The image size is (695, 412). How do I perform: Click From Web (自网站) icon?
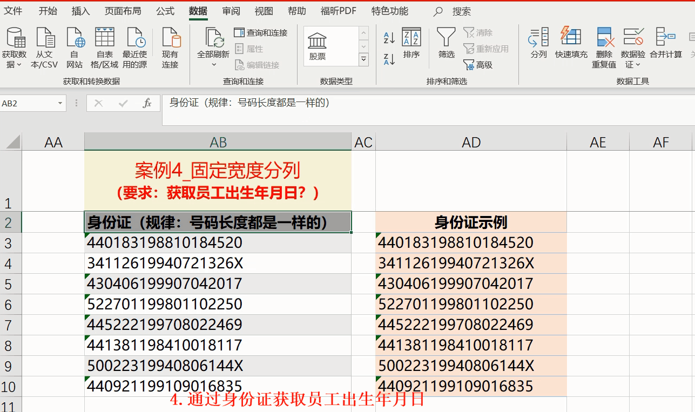[75, 38]
